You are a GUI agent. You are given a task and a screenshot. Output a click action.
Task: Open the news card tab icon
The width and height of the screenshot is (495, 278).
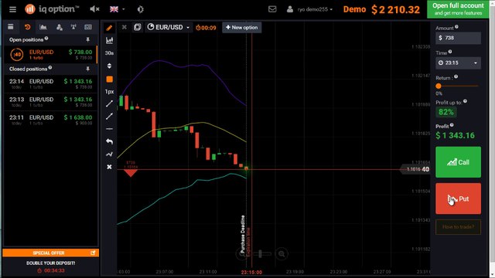tap(88, 27)
